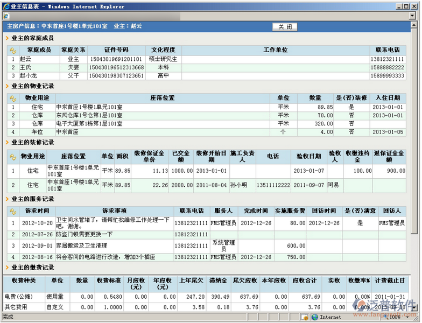This screenshot has height=323, width=422.
Task: Expand the 业主的缴费记录 section arrow
Action: (7, 268)
